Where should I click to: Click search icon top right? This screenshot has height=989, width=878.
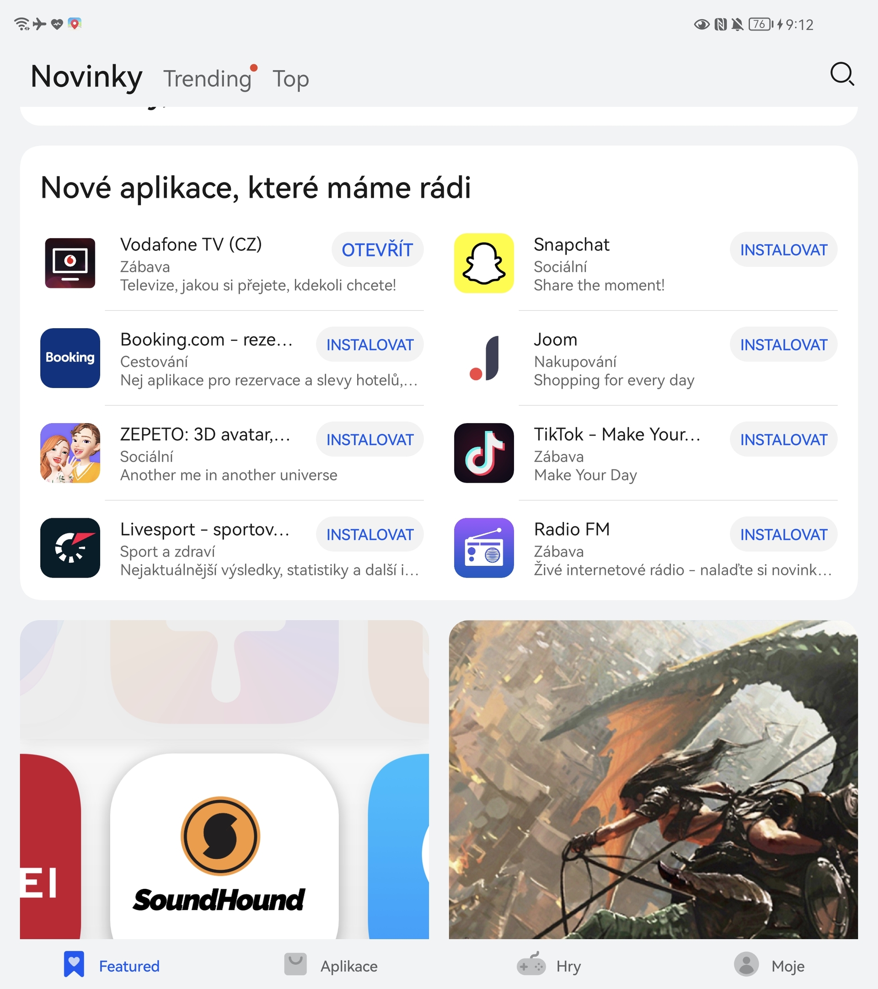844,76
